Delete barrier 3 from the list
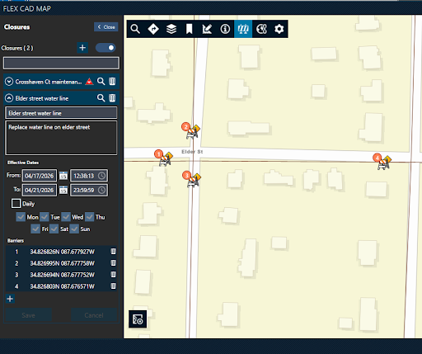 [113, 275]
